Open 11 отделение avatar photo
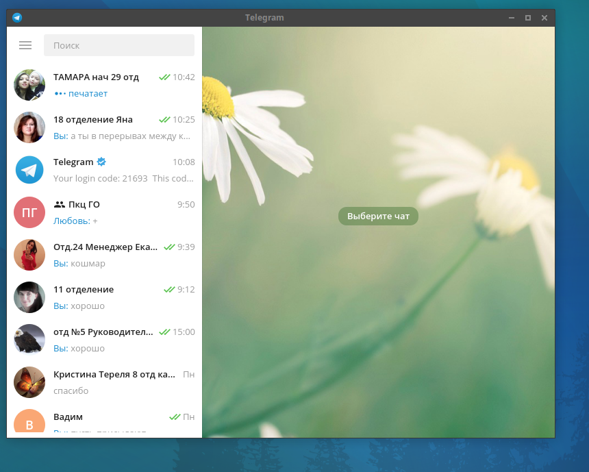The height and width of the screenshot is (472, 589). tap(29, 297)
